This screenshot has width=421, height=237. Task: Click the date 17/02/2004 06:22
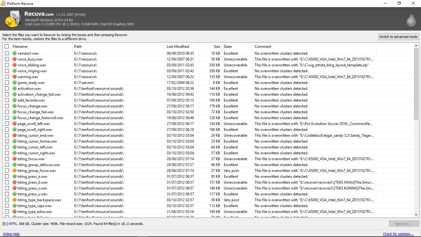(180, 83)
